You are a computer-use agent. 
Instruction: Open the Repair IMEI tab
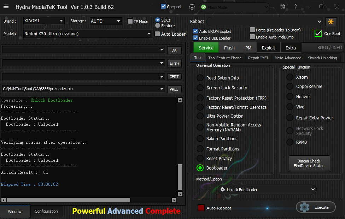point(258,58)
